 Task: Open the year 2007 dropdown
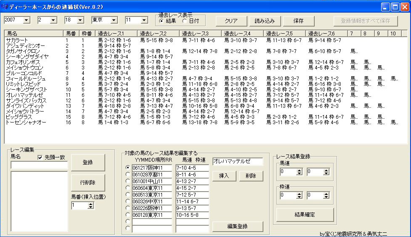coord(27,20)
